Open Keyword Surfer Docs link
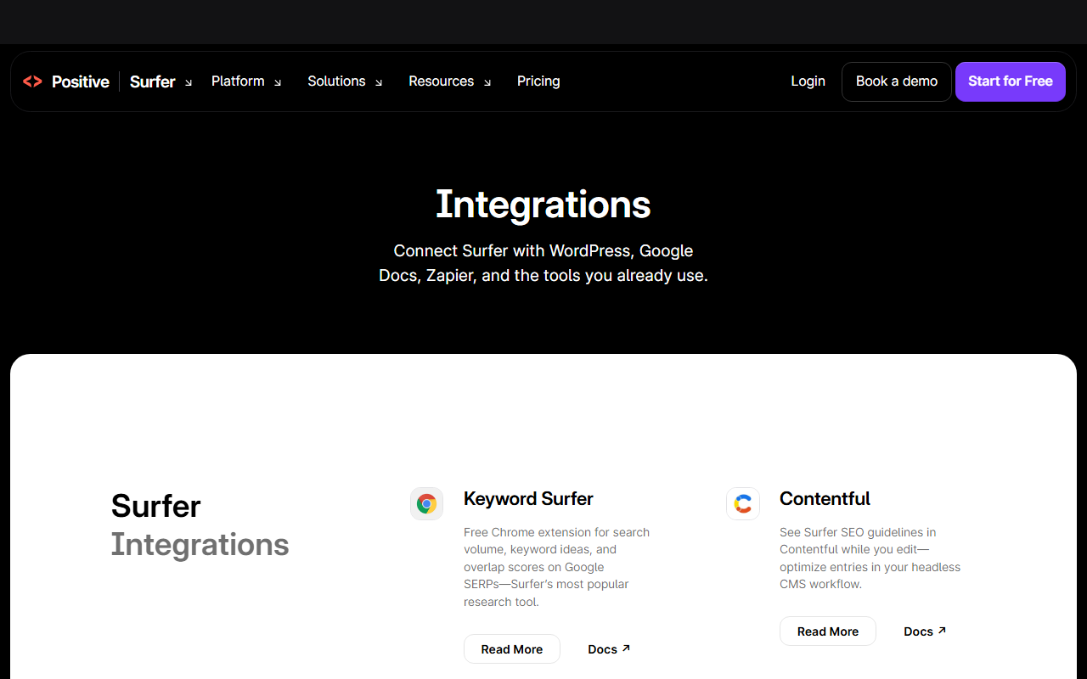1087x679 pixels. tap(609, 649)
